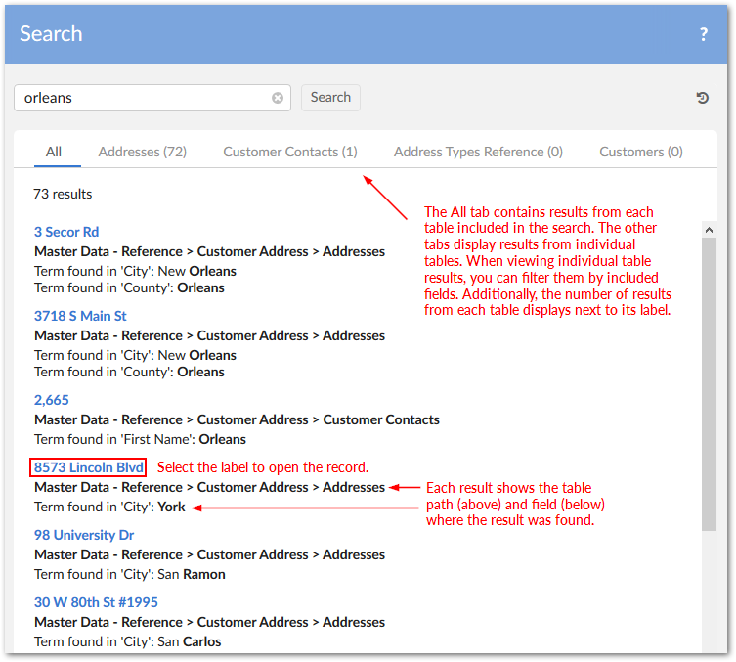Viewport: 736px width, 662px height.
Task: Open the Addresses (72) tab
Action: point(143,152)
